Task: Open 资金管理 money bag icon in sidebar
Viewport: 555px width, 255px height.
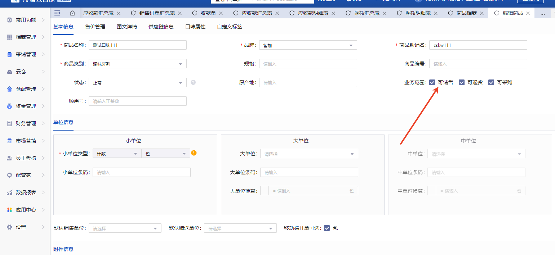Action: pyautogui.click(x=9, y=106)
